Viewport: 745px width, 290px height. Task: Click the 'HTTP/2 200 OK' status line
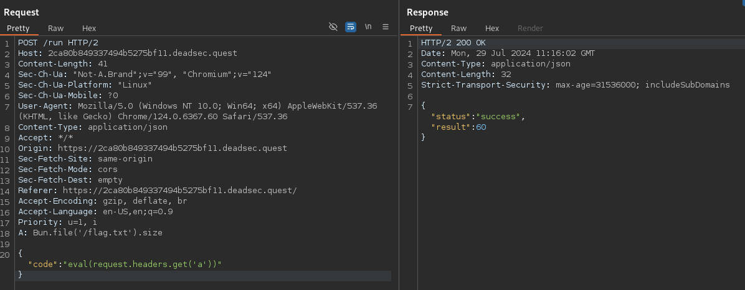coord(453,43)
